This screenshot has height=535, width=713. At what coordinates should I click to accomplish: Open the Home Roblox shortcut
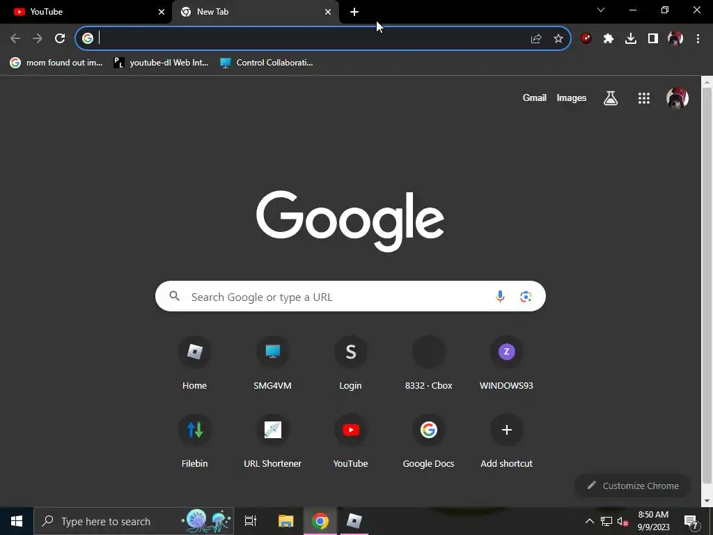tap(195, 363)
